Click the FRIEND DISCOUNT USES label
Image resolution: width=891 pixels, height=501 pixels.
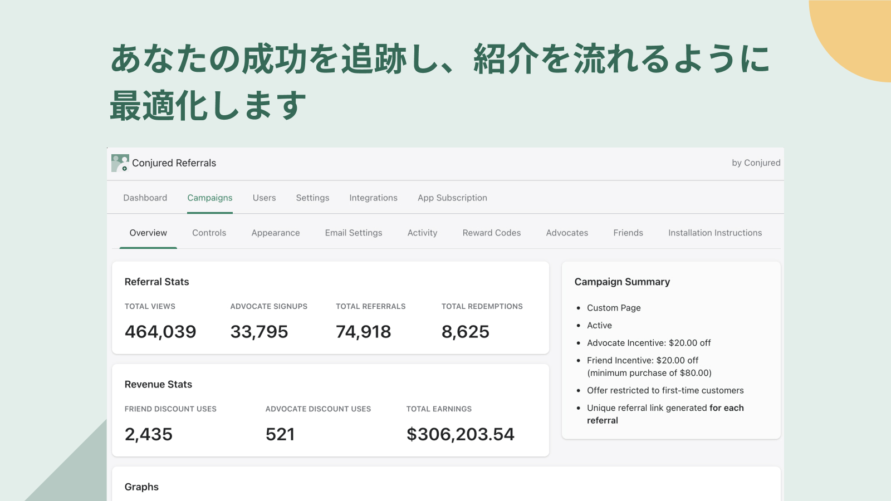click(170, 409)
